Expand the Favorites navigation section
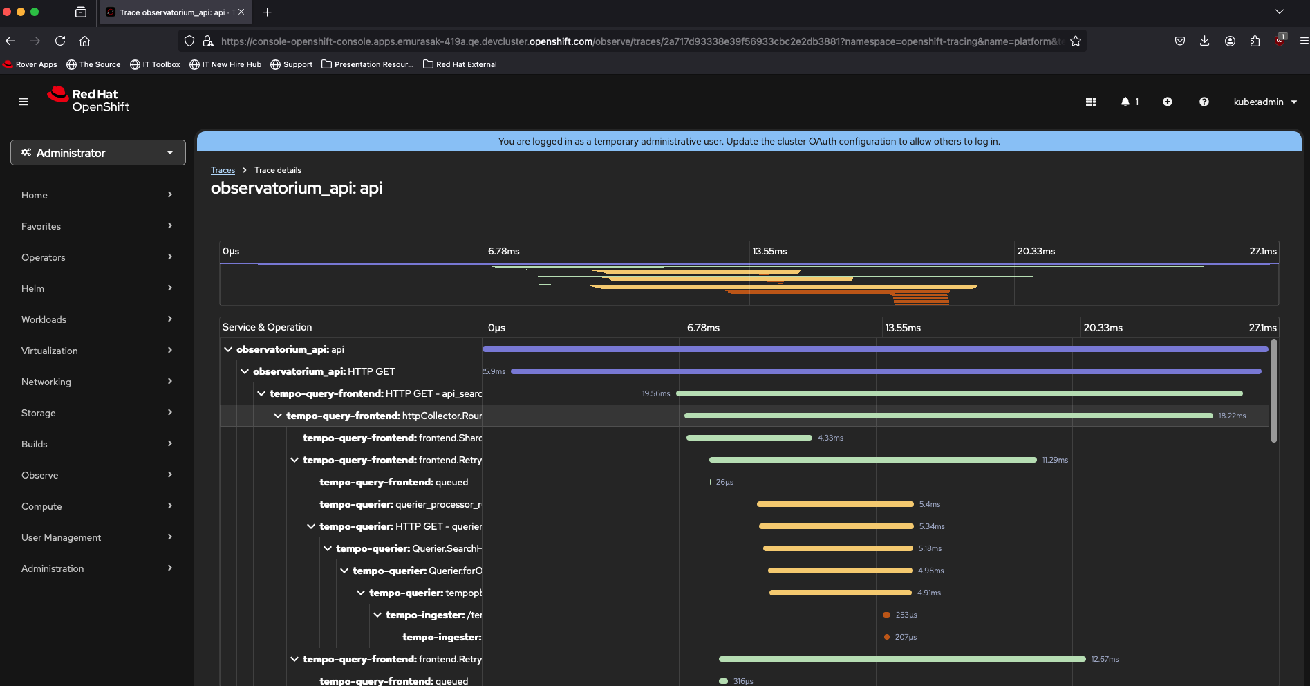 [x=97, y=226]
